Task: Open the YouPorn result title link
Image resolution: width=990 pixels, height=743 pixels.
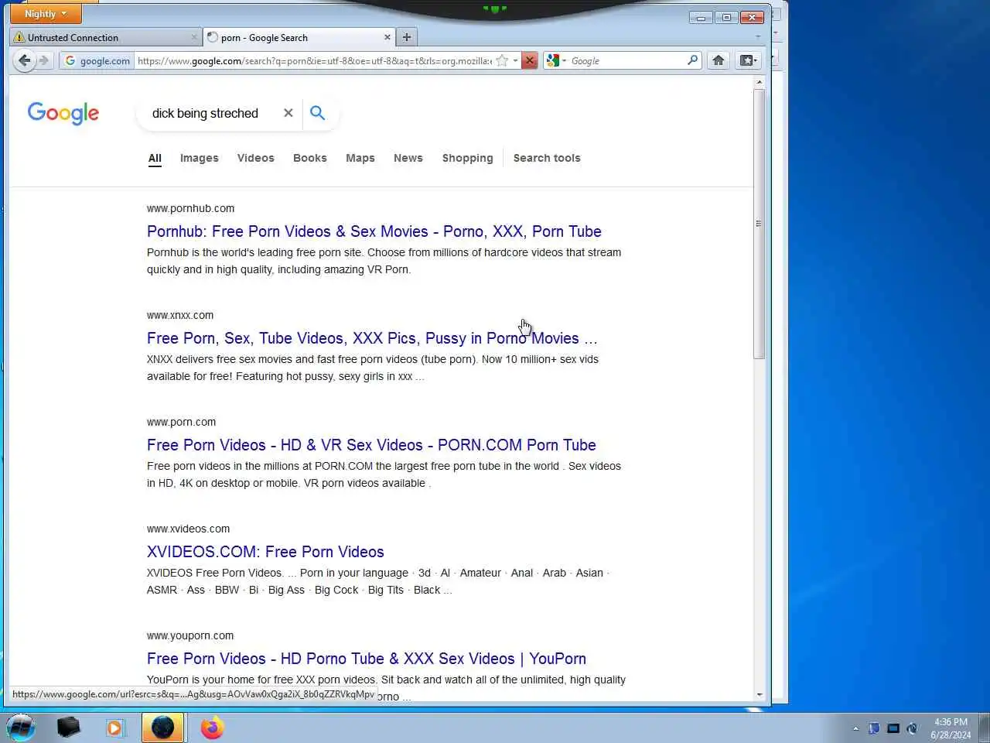Action: point(367,659)
